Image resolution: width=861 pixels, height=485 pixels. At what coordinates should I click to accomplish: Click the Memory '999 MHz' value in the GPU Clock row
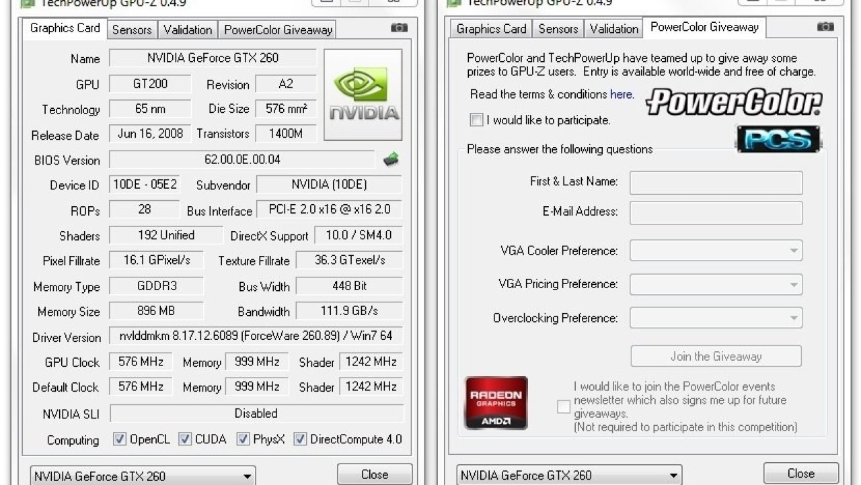(x=257, y=361)
